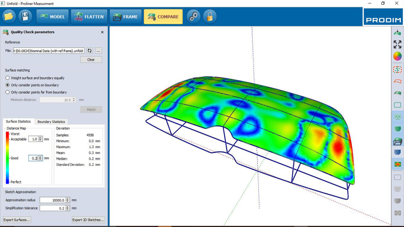The height and width of the screenshot is (227, 404).
Task: Reload the reference file with refresh icon
Action: tap(90, 51)
